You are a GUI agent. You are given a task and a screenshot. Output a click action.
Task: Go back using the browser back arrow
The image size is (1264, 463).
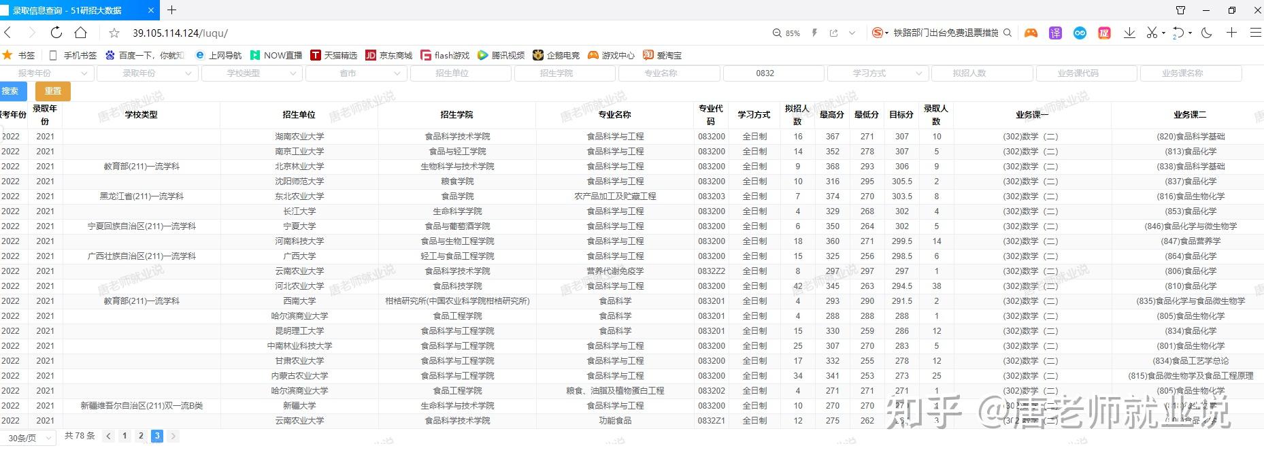[x=8, y=33]
